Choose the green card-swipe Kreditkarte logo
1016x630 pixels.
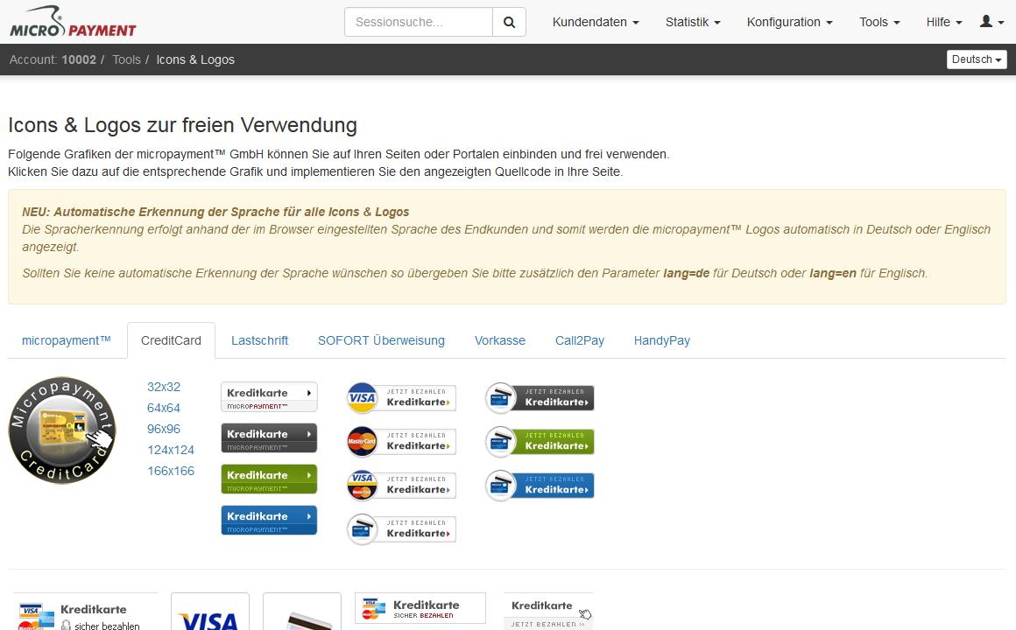[540, 442]
